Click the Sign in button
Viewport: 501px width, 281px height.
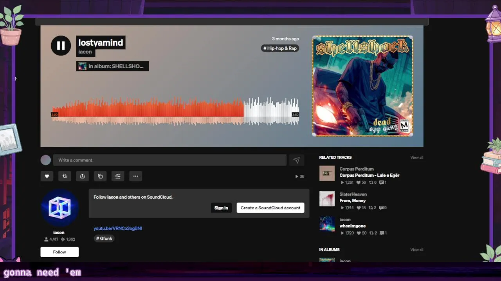[221, 208]
